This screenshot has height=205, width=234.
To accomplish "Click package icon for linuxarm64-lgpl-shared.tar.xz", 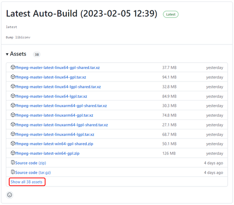I will click(13, 124).
